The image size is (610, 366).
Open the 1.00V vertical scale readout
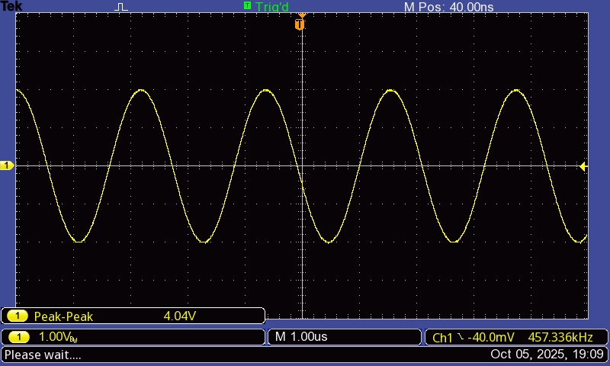[x=53, y=337]
